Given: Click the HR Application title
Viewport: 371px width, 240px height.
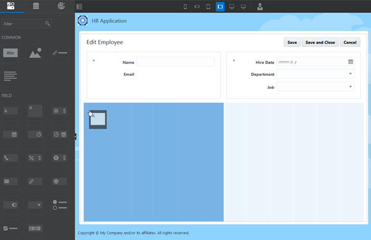Looking at the screenshot, I should pos(109,21).
